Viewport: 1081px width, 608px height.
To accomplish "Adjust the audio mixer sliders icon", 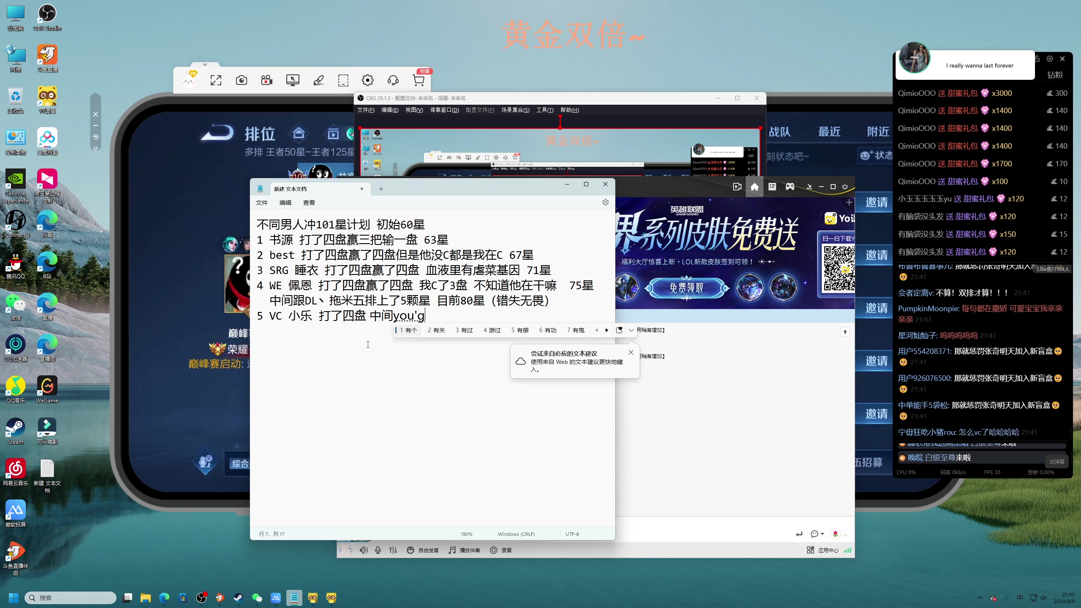I will pyautogui.click(x=393, y=550).
